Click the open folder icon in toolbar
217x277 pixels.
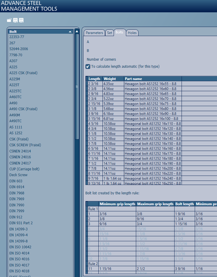pyautogui.click(x=9, y=20)
